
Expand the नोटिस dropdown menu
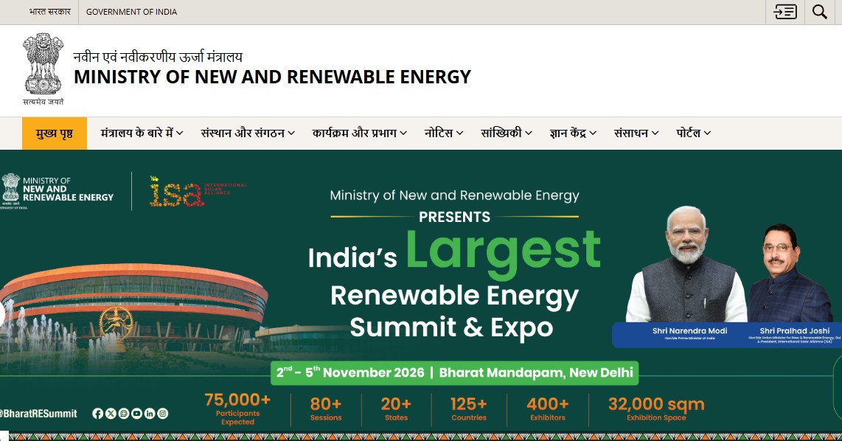point(444,133)
